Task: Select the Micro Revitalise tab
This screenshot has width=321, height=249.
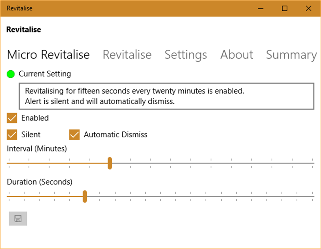Action: click(48, 55)
